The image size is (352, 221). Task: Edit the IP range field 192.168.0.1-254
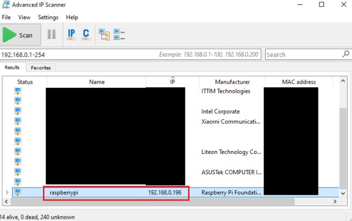tap(130, 54)
